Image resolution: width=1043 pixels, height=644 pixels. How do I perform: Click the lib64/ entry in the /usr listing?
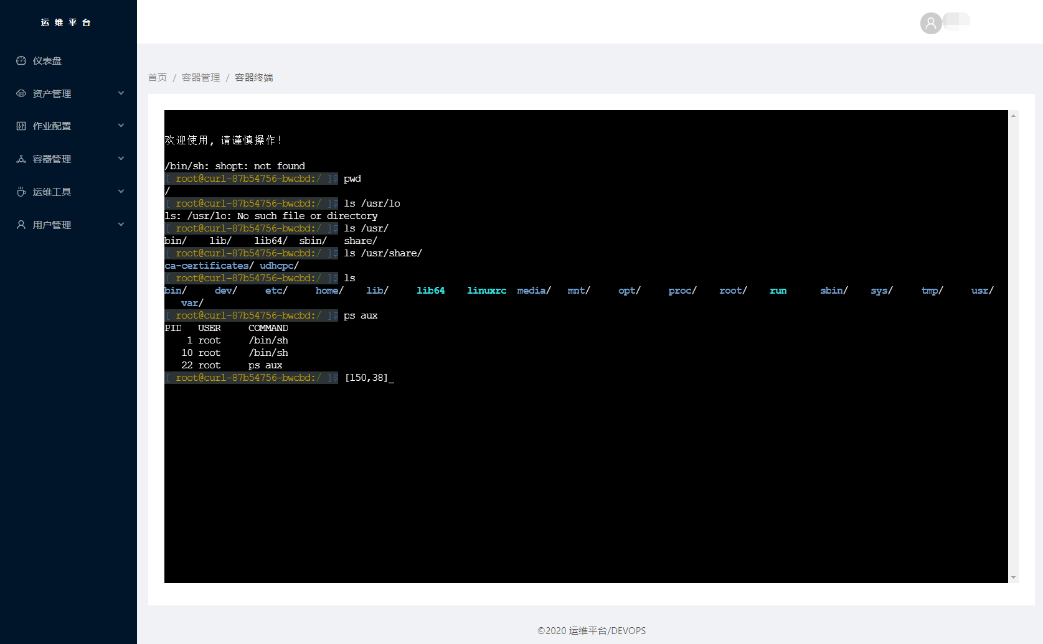(271, 241)
